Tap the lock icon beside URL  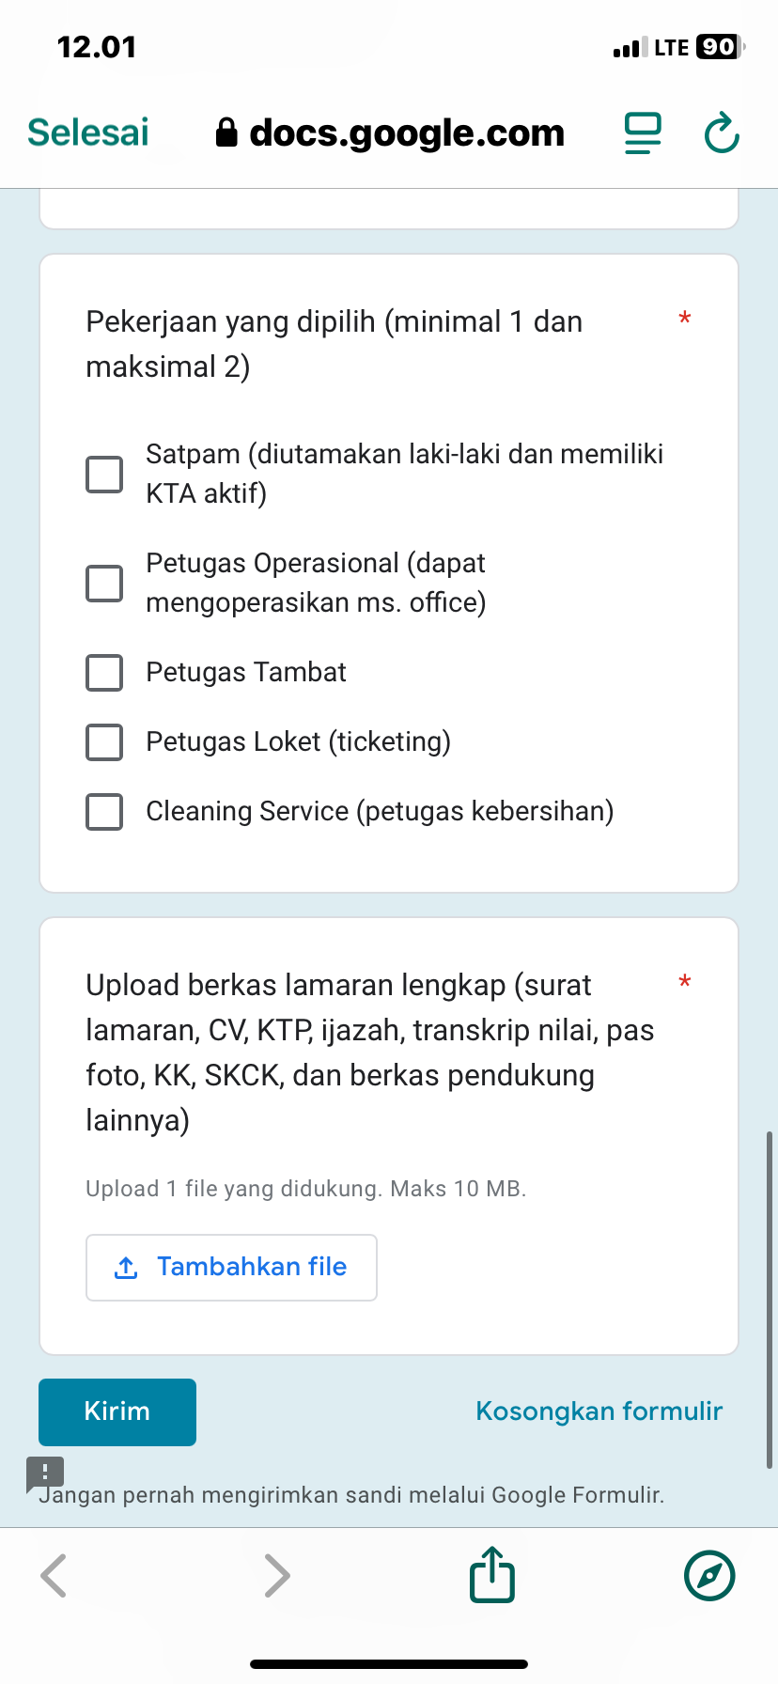point(226,133)
